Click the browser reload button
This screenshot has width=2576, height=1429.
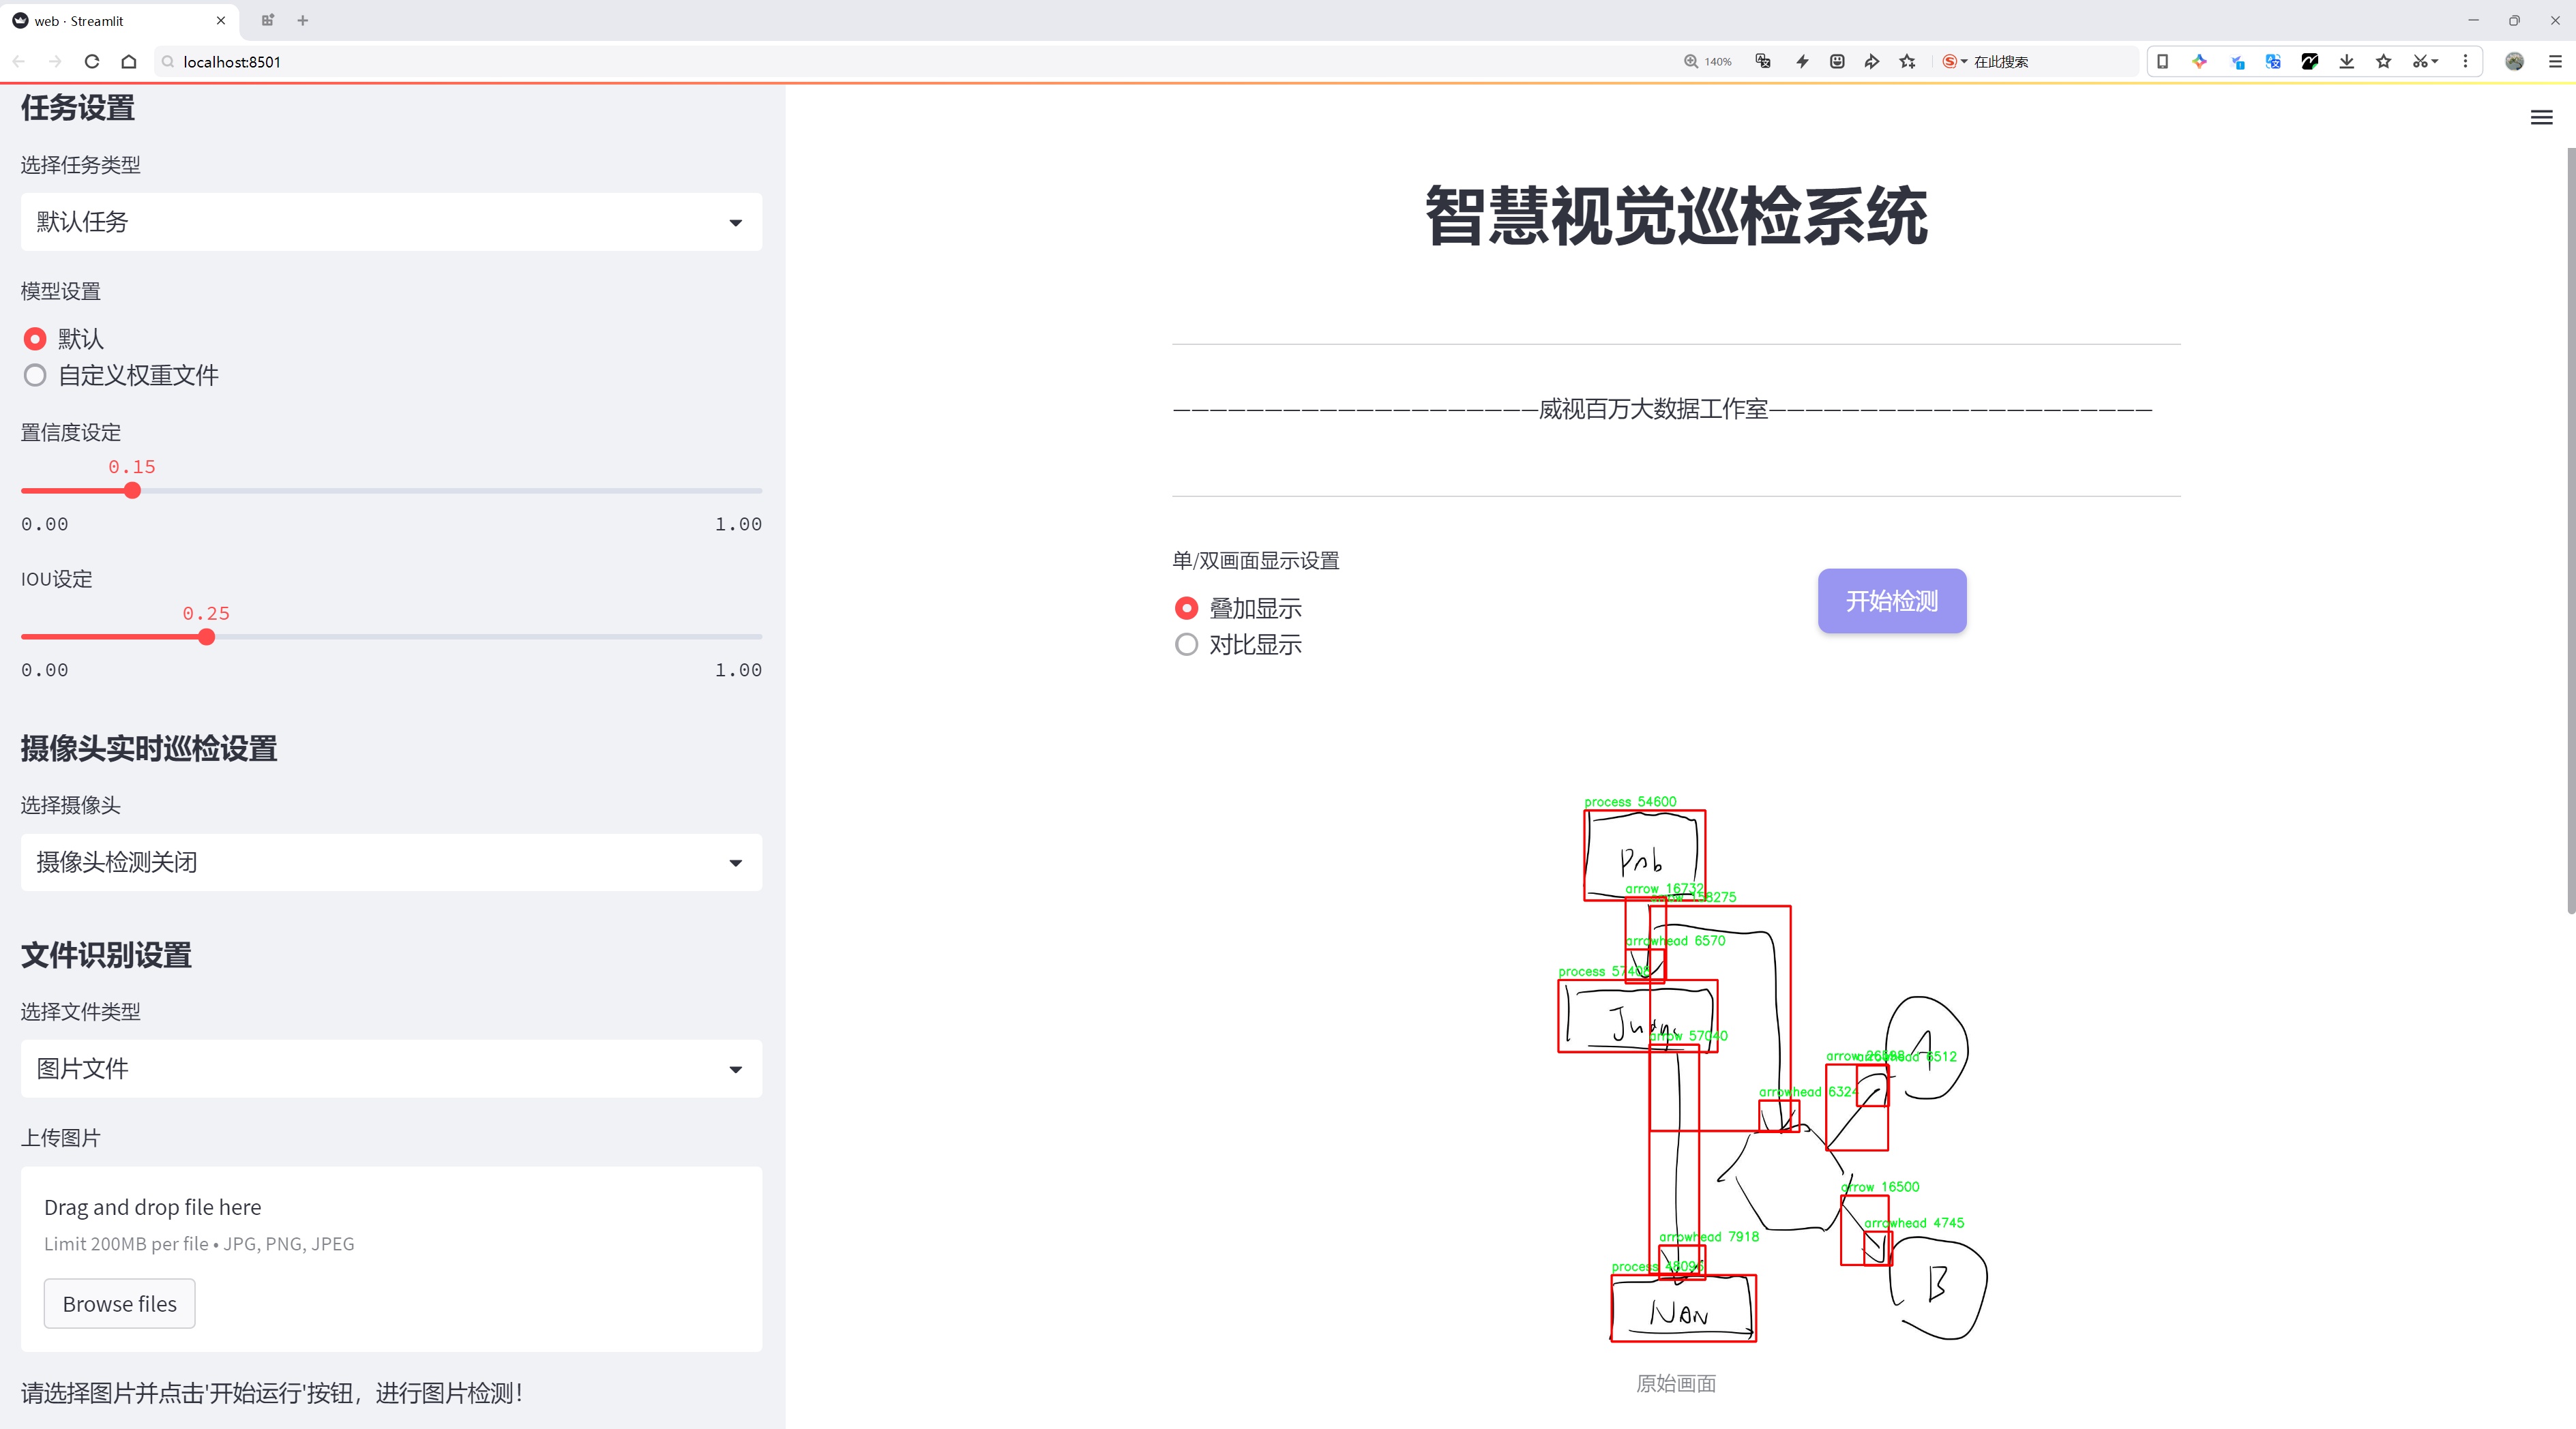point(92,61)
